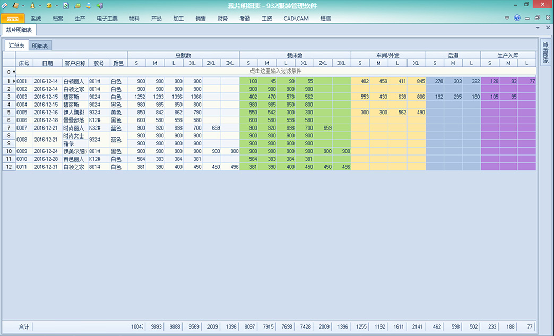This screenshot has height=336, width=554.
Task: Click the orange 932 application button
Action: point(12,19)
